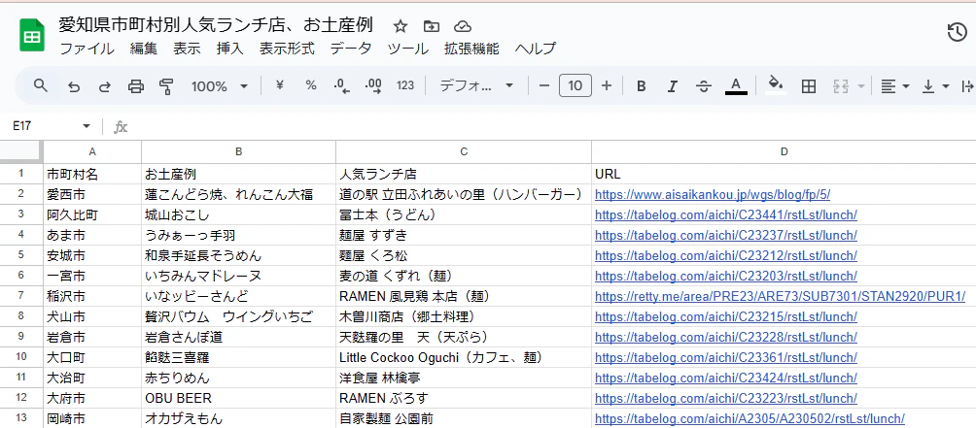Toggle bold formatting
This screenshot has width=976, height=428.
click(642, 86)
